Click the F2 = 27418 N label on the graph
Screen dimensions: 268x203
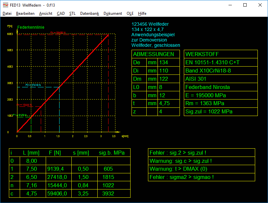(x=33, y=85)
